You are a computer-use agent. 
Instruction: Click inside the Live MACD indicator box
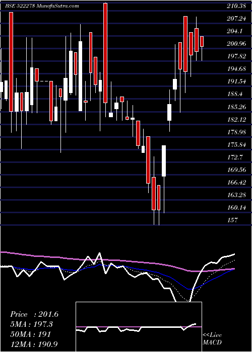(139, 327)
